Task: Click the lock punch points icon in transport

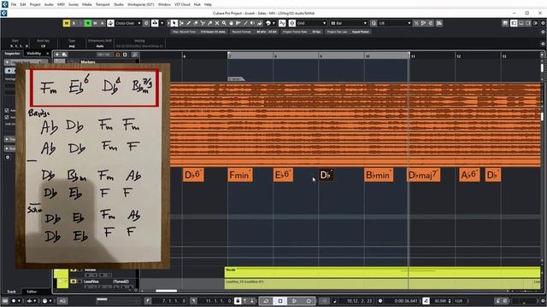Action: [x=238, y=301]
